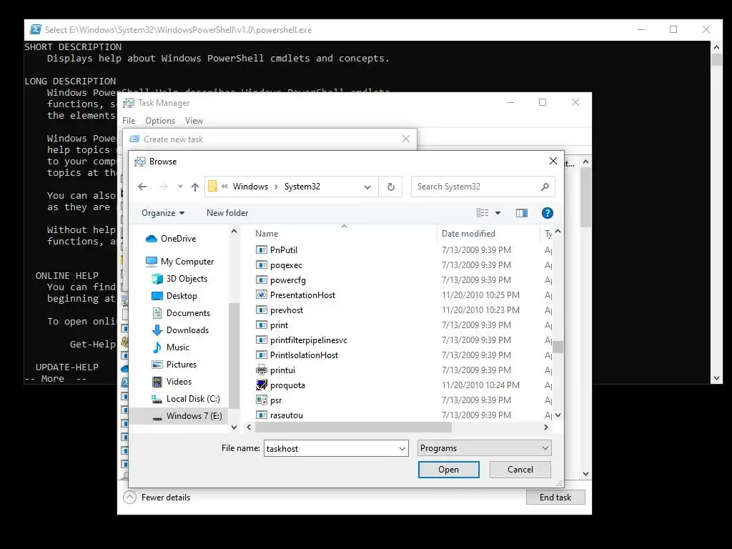This screenshot has width=732, height=549.
Task: Click the up-one-level arrow in Browse dialog
Action: click(195, 187)
